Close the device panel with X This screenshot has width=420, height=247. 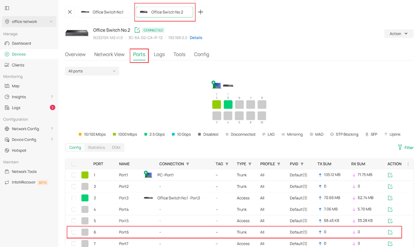pyautogui.click(x=69, y=12)
